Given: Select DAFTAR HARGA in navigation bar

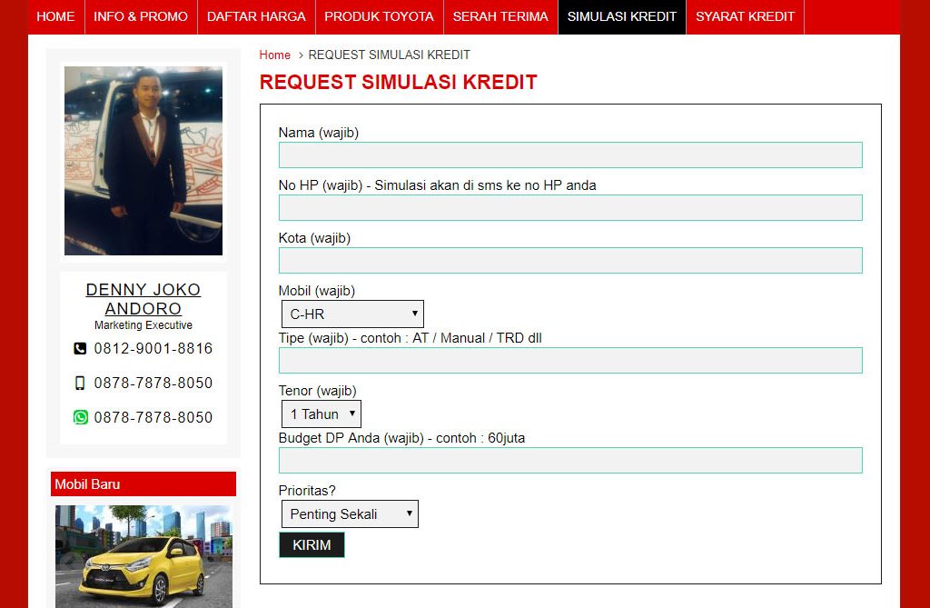Looking at the screenshot, I should 256,16.
